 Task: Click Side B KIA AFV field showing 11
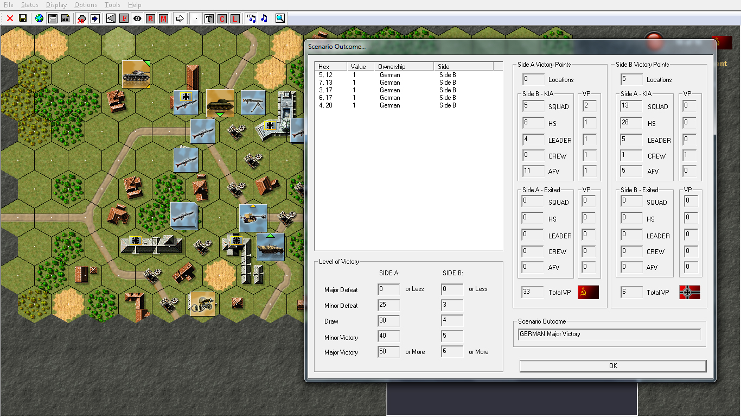coord(533,171)
